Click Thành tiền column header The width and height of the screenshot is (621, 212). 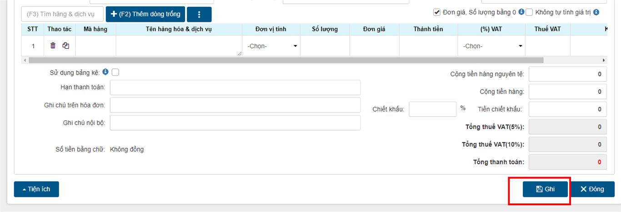pyautogui.click(x=428, y=29)
